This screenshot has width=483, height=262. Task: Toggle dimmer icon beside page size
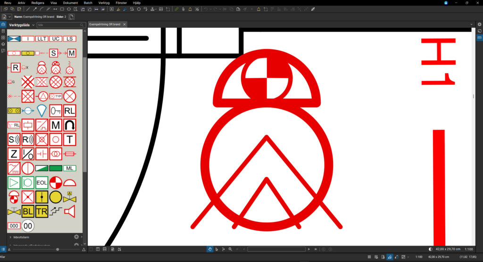click(x=430, y=249)
